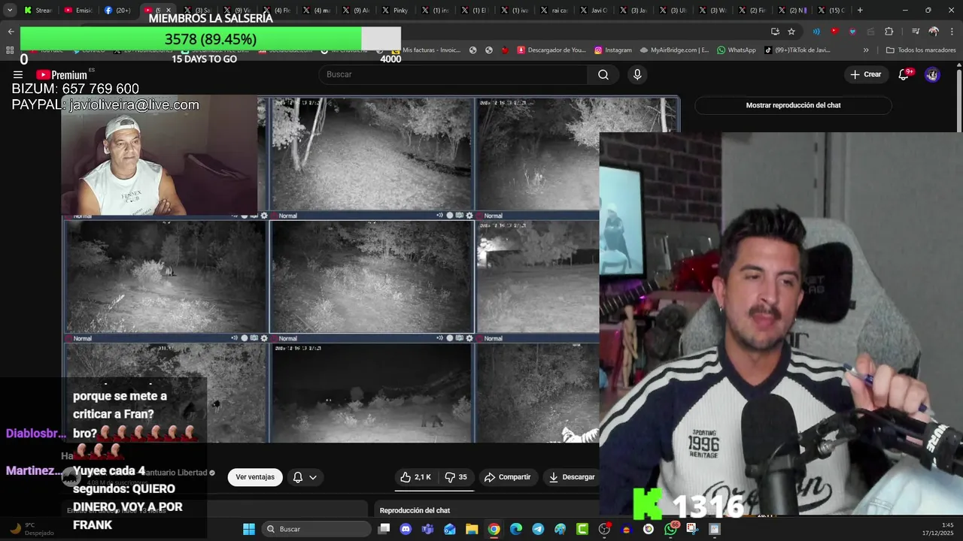This screenshot has width=963, height=541.
Task: Open the YouTube account avatar menu
Action: [x=932, y=74]
